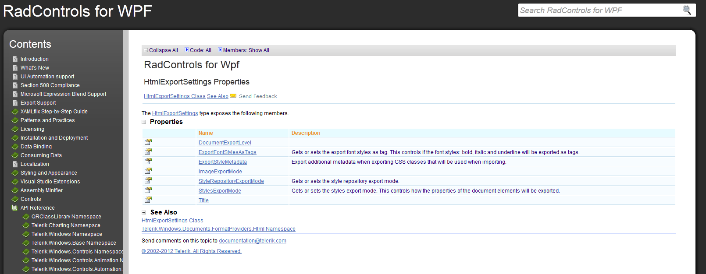The width and height of the screenshot is (706, 274).
Task: Jump to See Also link near heading
Action: (218, 96)
